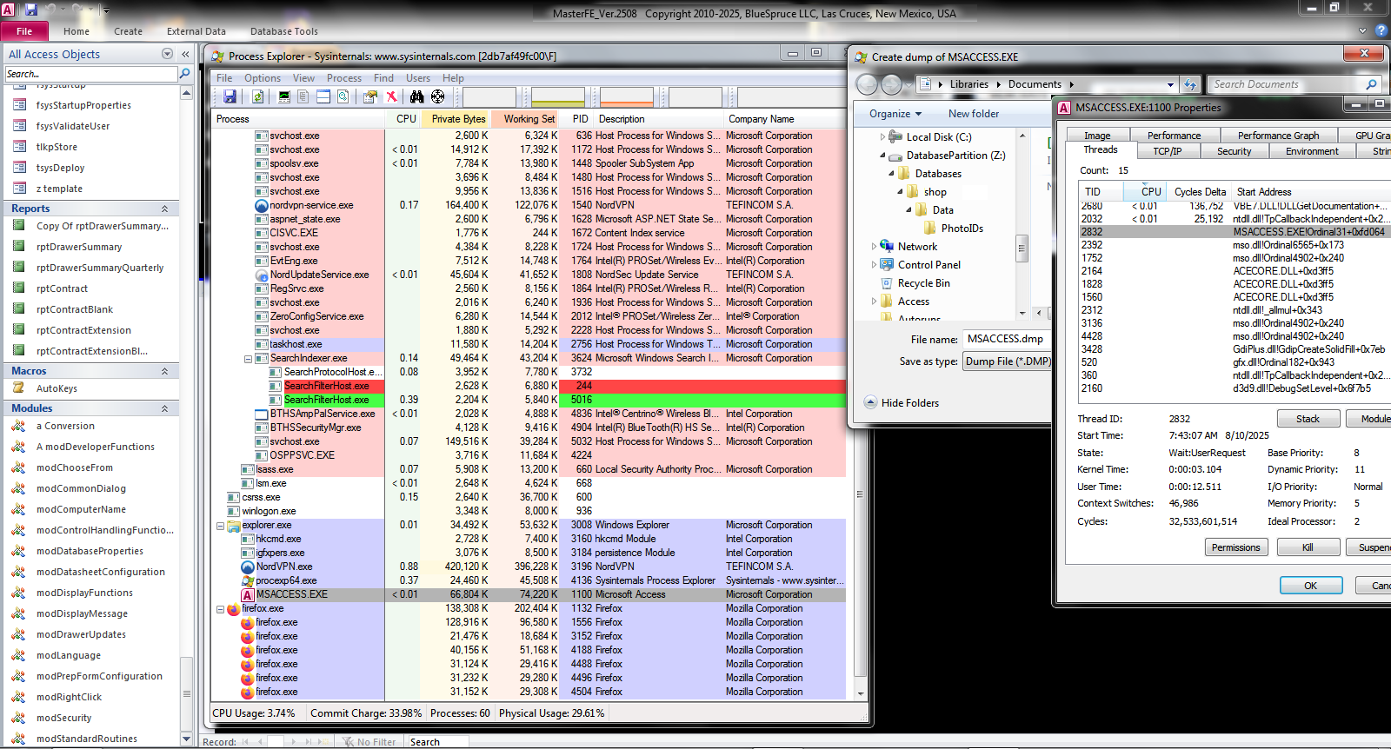1391x749 pixels.
Task: Click New folder in the dump dialog
Action: point(974,114)
